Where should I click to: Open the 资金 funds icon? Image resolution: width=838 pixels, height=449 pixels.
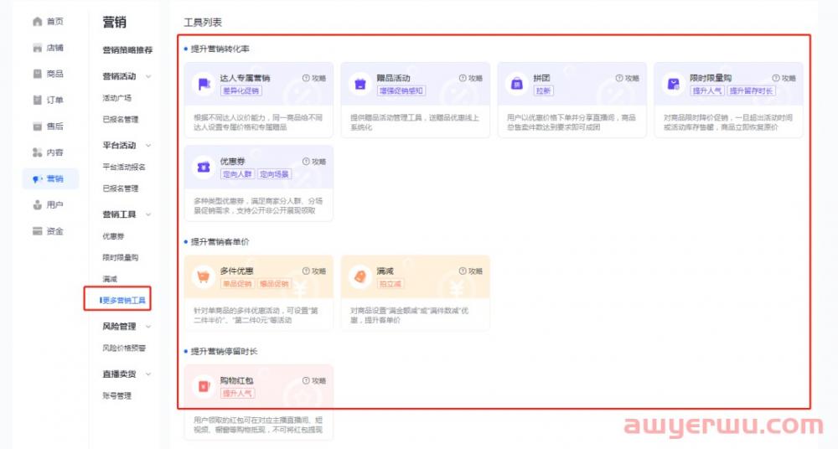pos(38,231)
